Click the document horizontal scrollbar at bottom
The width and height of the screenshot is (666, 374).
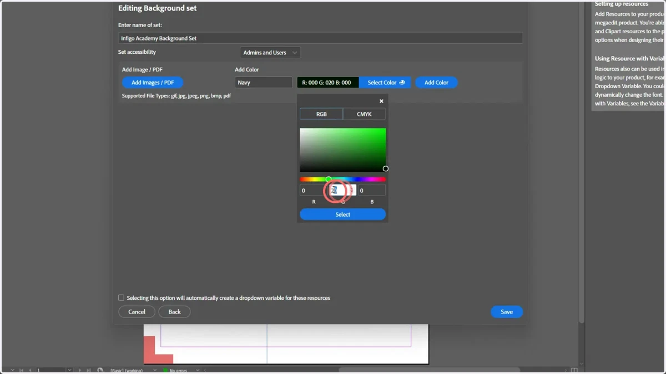(x=429, y=370)
